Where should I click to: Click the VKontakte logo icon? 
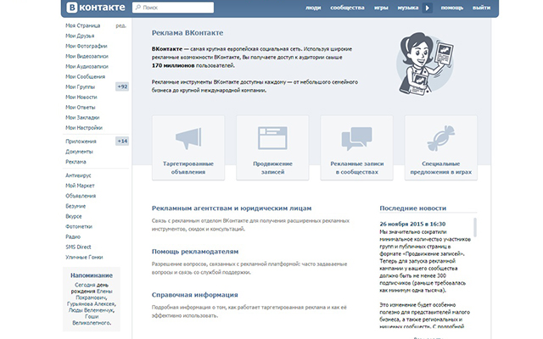72,8
